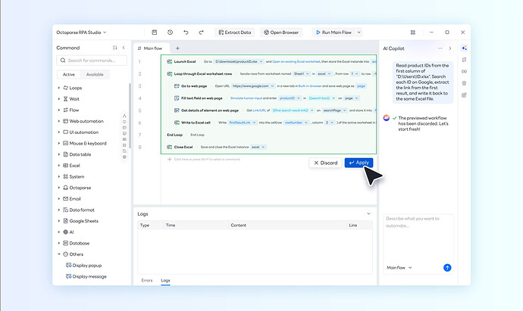The image size is (523, 311).
Task: Click the 'Open an existing Excel worksheet' link
Action: pos(296,61)
